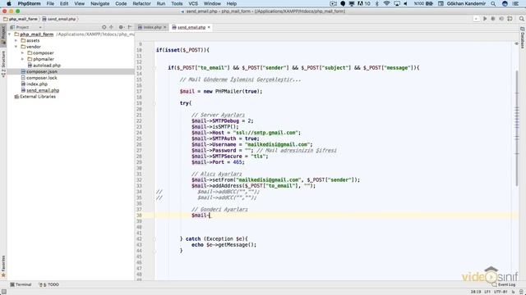Screen dimensions: 526x295
Task: Open the Tools menu
Action: (177, 3)
